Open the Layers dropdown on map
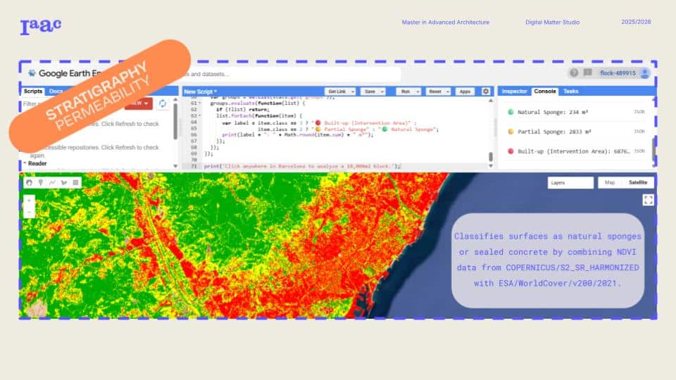Image resolution: width=676 pixels, height=380 pixels. coord(570,183)
